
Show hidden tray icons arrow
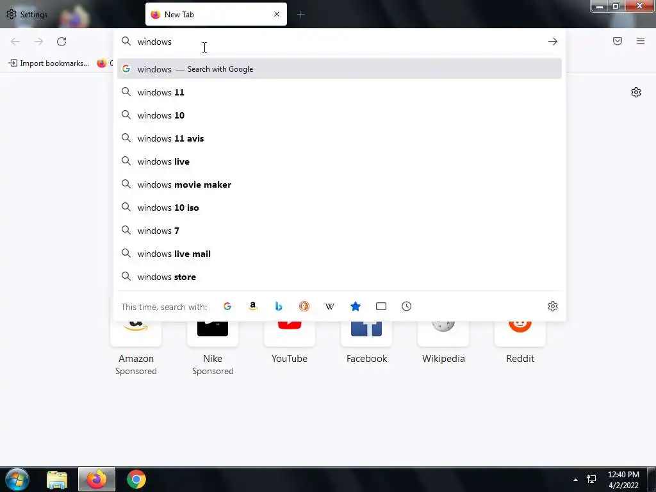pyautogui.click(x=575, y=479)
